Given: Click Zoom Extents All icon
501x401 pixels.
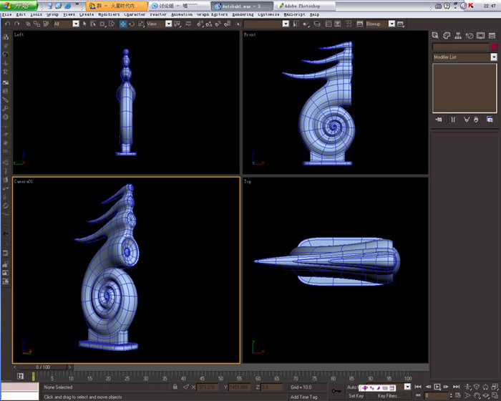Looking at the screenshot, I should [495, 387].
